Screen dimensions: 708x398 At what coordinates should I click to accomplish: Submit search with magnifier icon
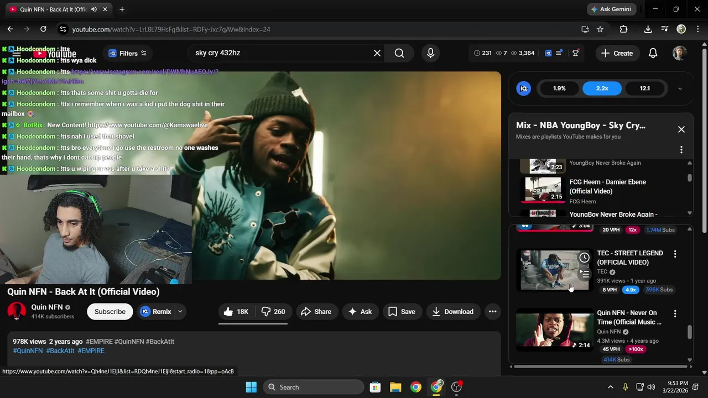[x=399, y=53]
